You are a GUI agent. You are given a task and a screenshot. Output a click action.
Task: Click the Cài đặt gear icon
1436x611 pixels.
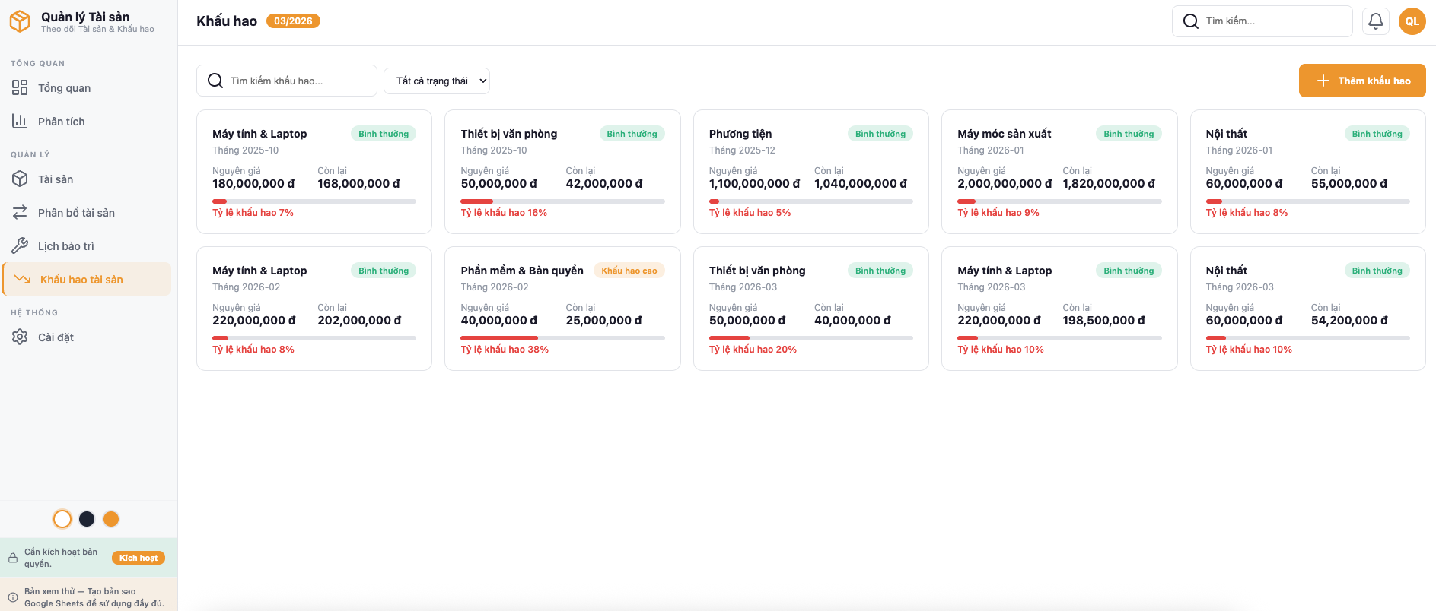[20, 337]
